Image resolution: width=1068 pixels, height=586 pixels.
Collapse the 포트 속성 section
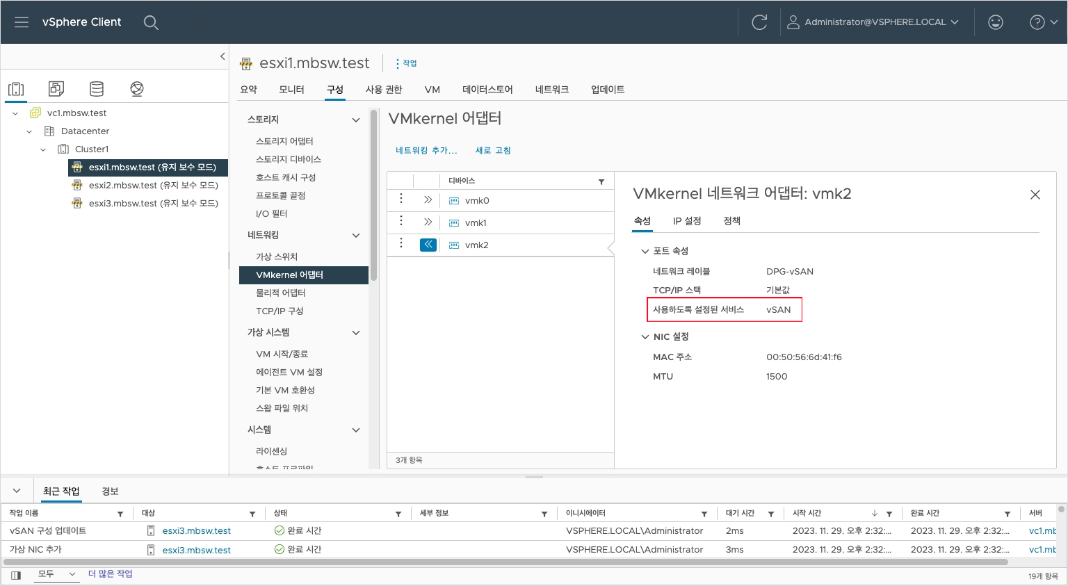pyautogui.click(x=645, y=252)
